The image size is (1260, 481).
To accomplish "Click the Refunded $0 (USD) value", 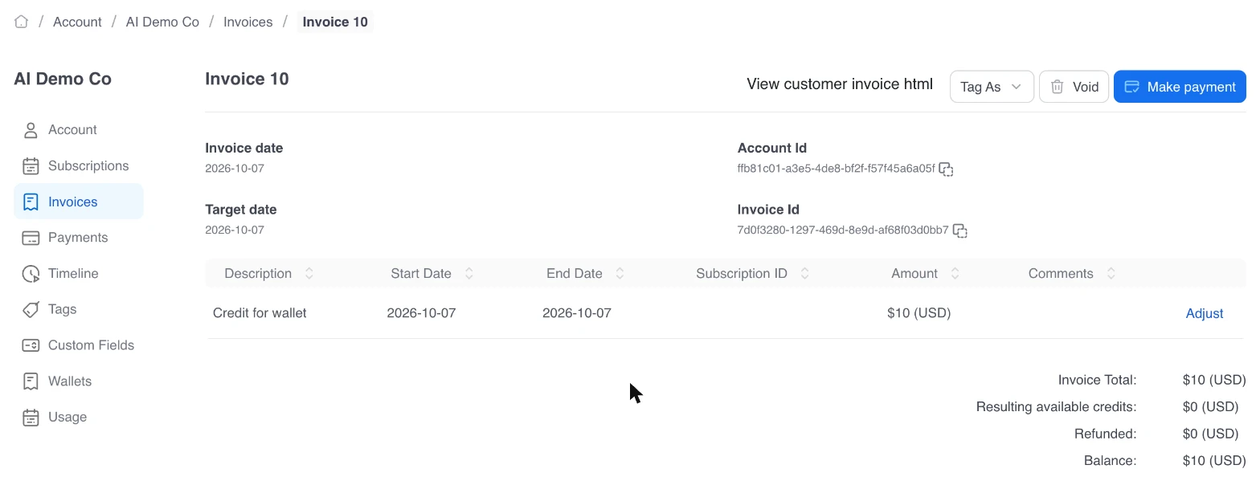I will click(x=1211, y=434).
